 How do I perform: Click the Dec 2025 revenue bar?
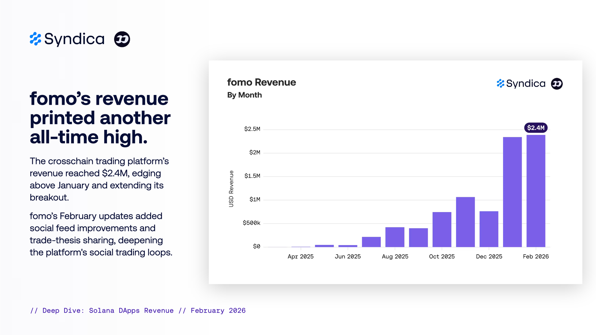coord(489,229)
